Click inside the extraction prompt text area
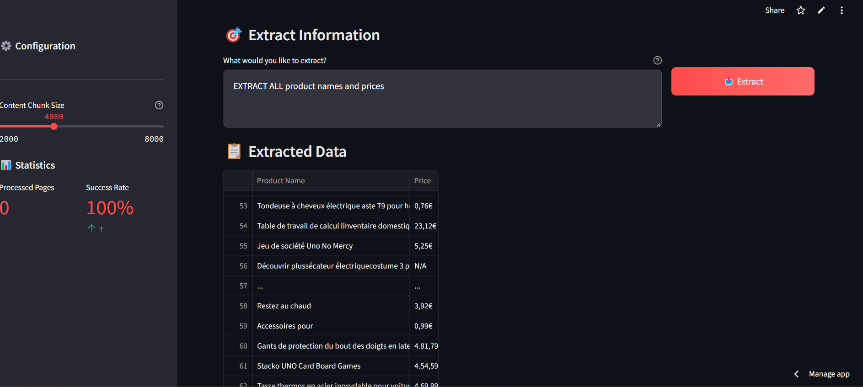 click(x=442, y=99)
